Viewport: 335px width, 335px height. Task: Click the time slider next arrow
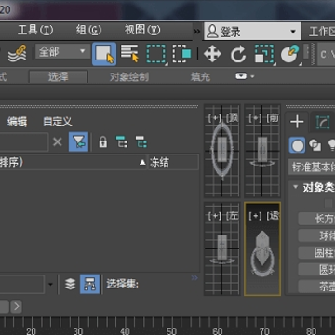point(17,307)
